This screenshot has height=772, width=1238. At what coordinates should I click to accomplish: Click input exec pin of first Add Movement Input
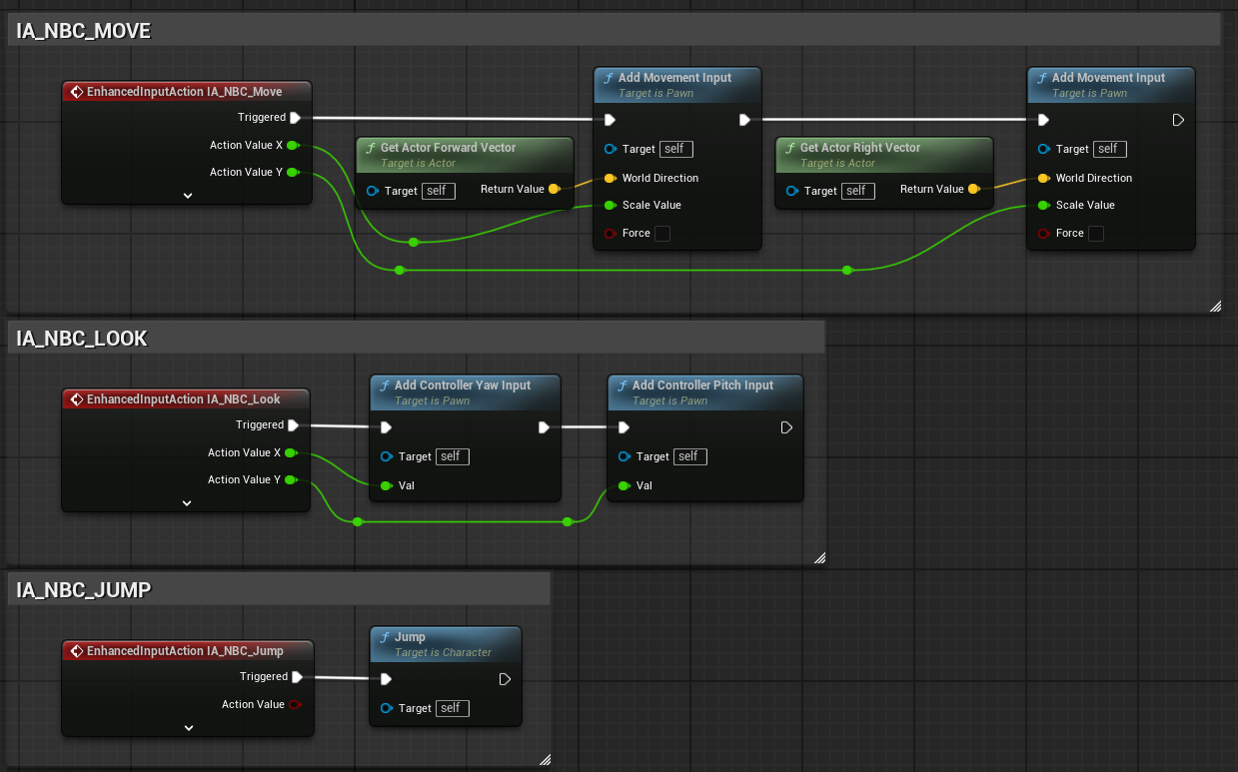tap(610, 120)
